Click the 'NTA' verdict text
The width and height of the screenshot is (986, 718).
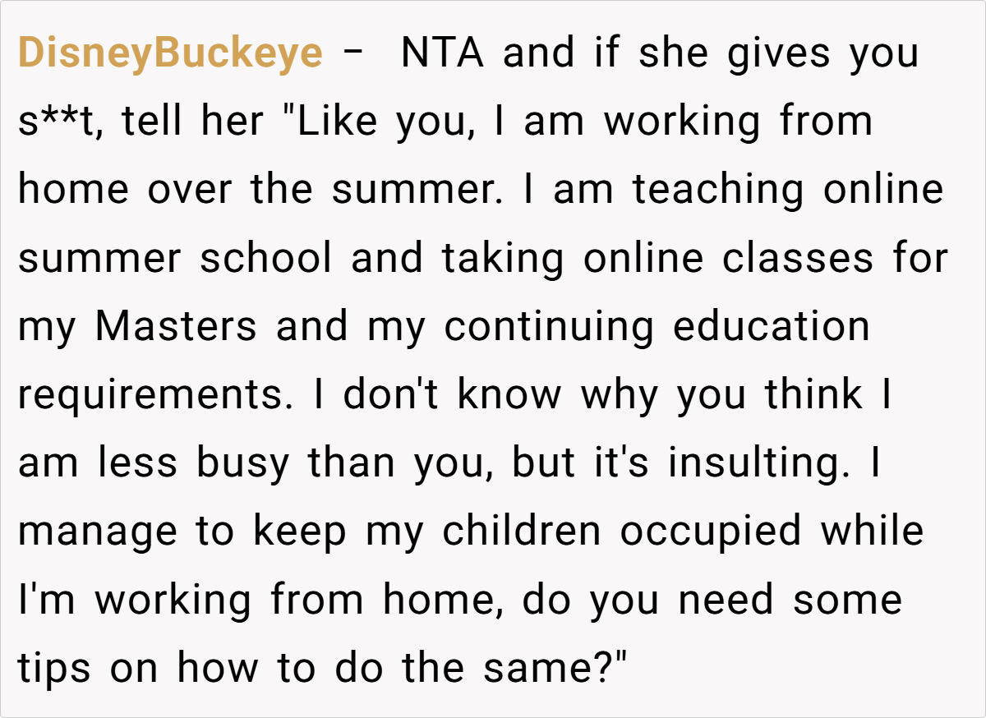pyautogui.click(x=442, y=54)
